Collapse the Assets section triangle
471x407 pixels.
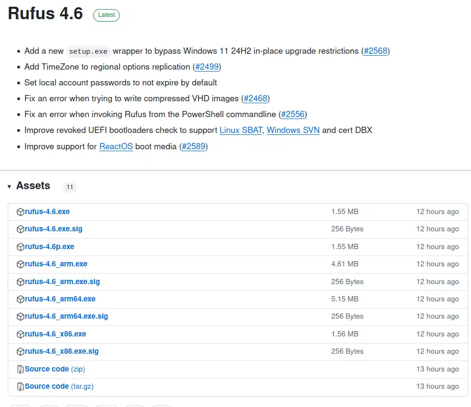point(9,187)
